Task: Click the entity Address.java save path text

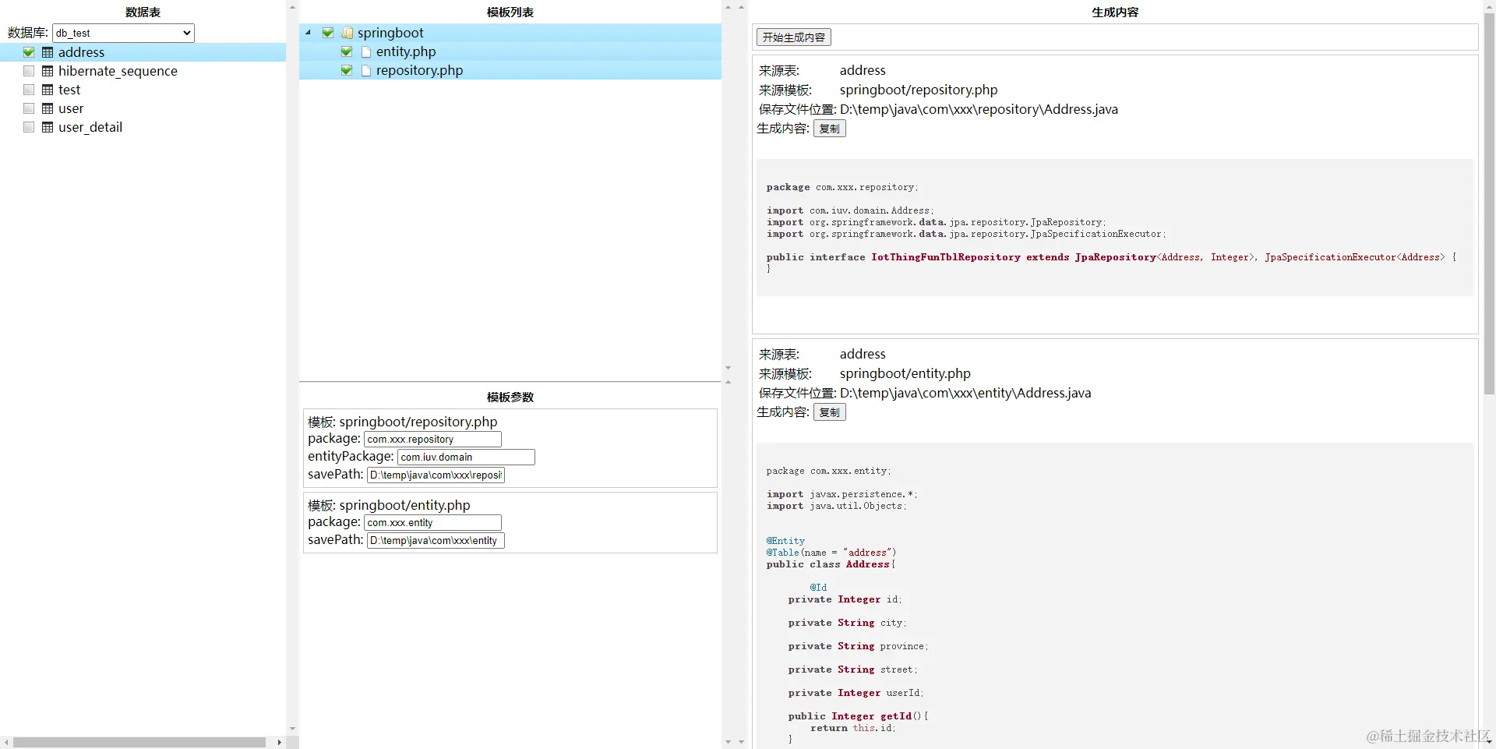Action: coord(965,393)
